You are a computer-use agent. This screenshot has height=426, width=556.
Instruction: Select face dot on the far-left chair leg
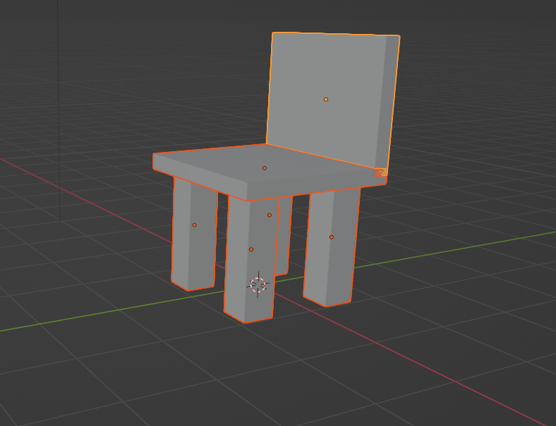(x=194, y=225)
